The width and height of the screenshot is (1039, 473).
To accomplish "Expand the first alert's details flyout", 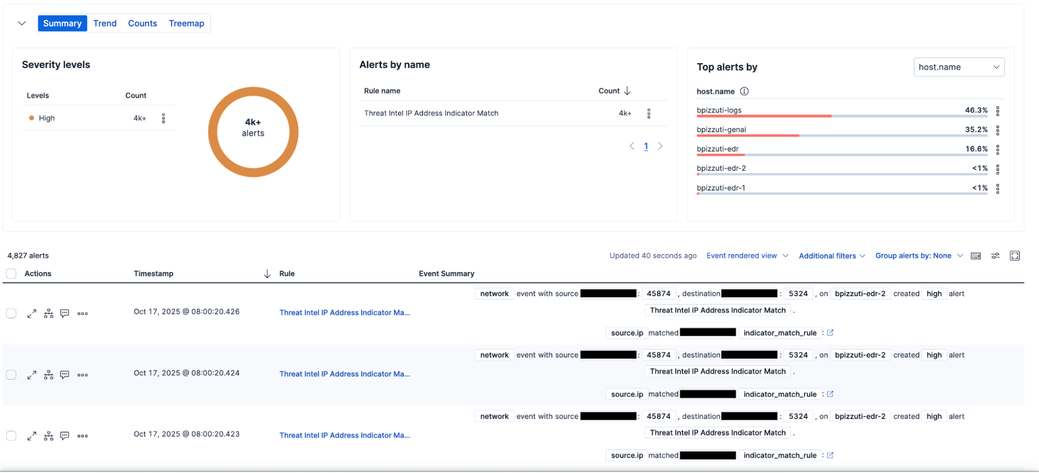I will (x=31, y=313).
